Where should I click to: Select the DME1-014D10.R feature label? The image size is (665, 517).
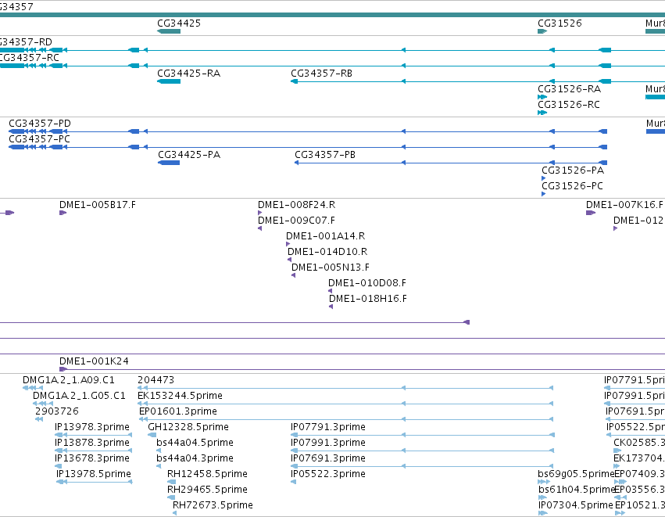[x=327, y=252]
